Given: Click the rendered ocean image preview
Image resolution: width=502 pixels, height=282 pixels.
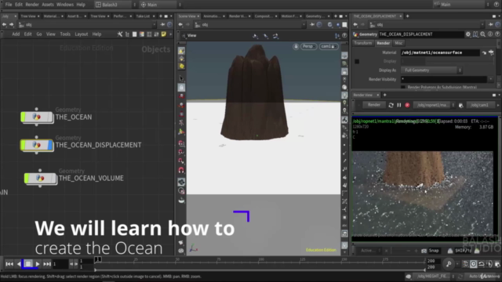Looking at the screenshot, I should click(423, 193).
